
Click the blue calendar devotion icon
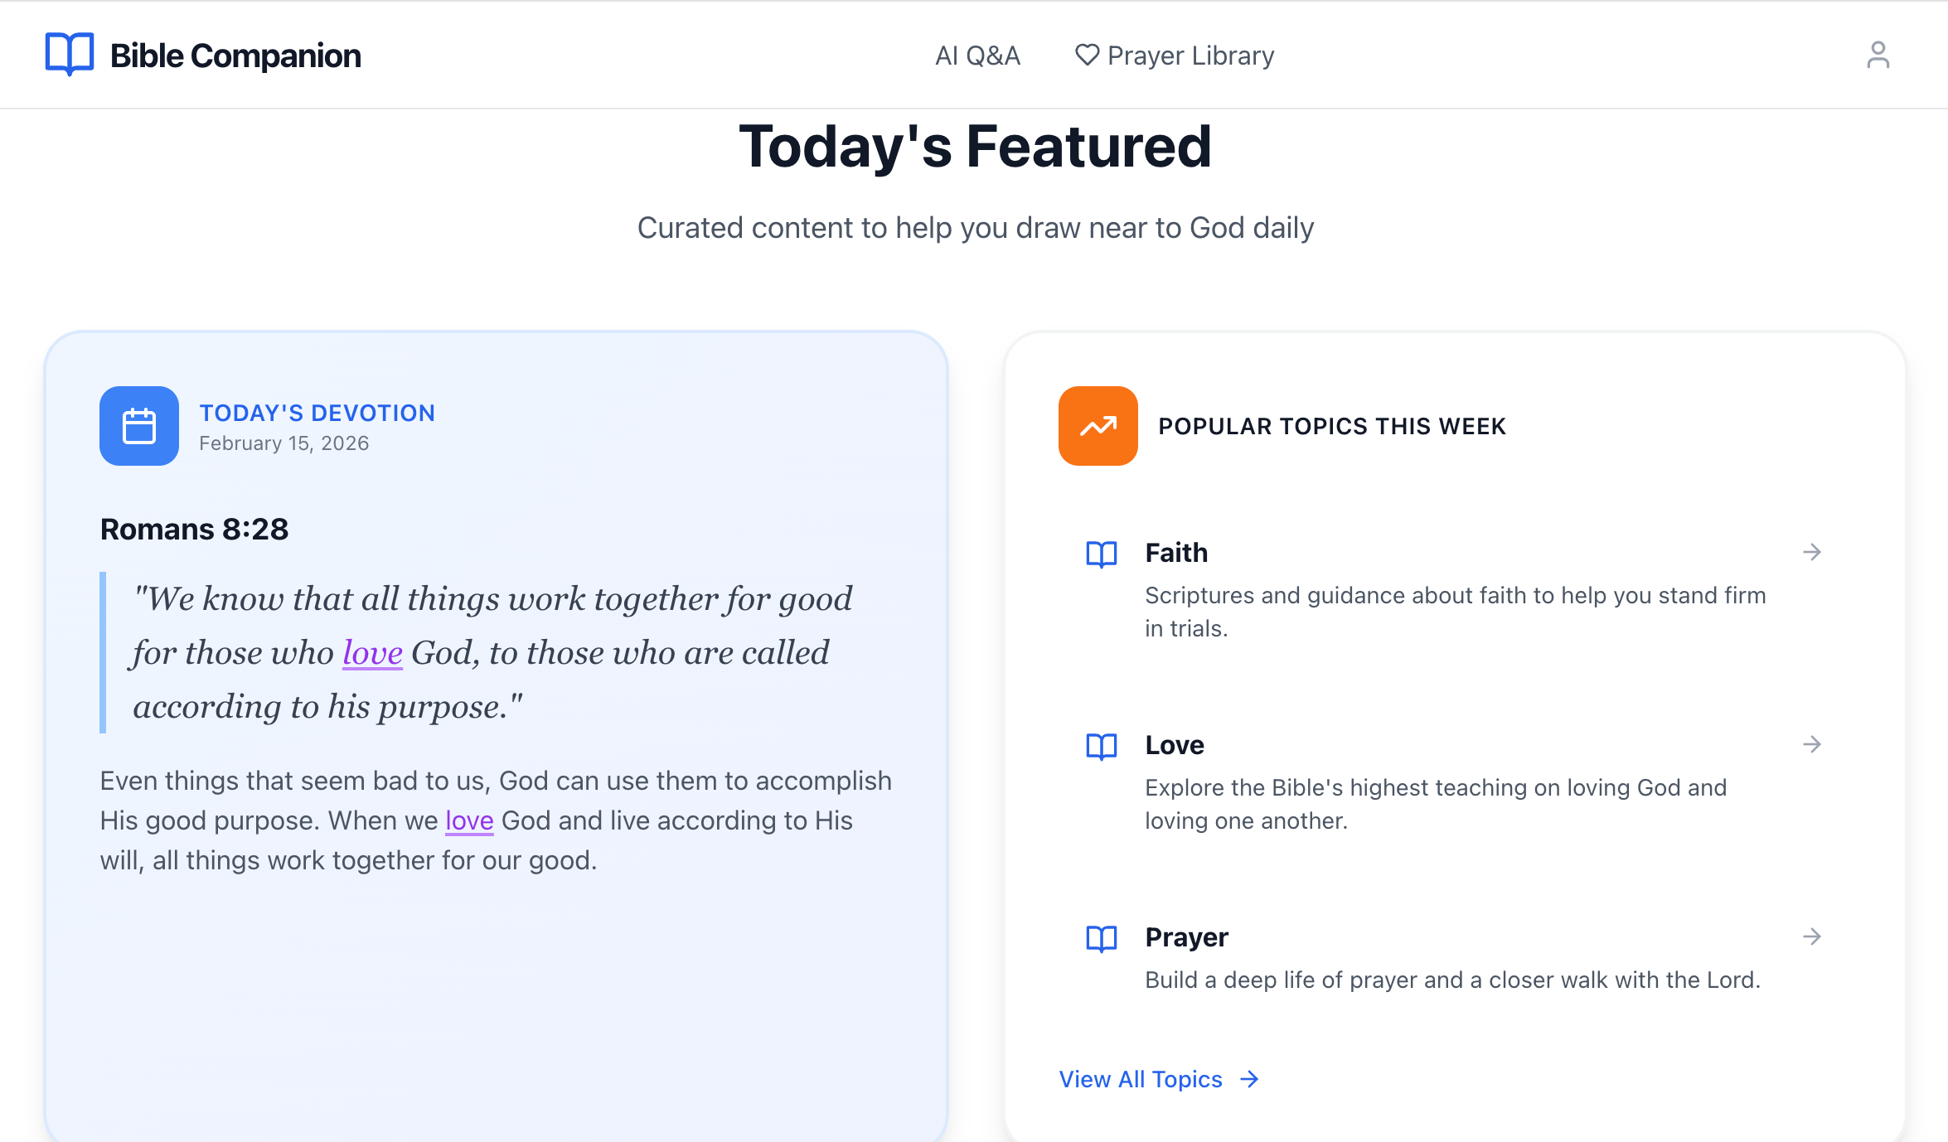(139, 426)
